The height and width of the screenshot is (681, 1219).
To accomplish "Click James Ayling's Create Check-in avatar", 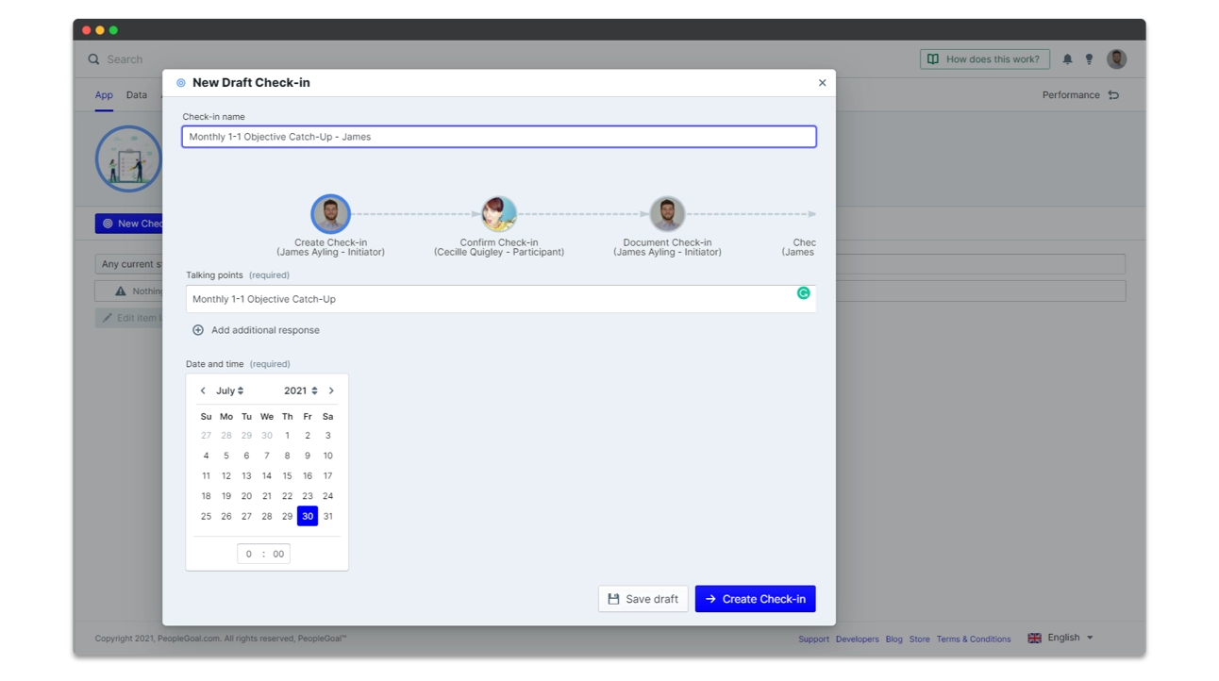I will (329, 213).
